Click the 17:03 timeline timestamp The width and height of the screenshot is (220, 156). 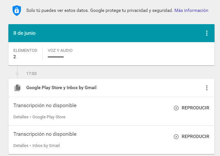point(32,74)
